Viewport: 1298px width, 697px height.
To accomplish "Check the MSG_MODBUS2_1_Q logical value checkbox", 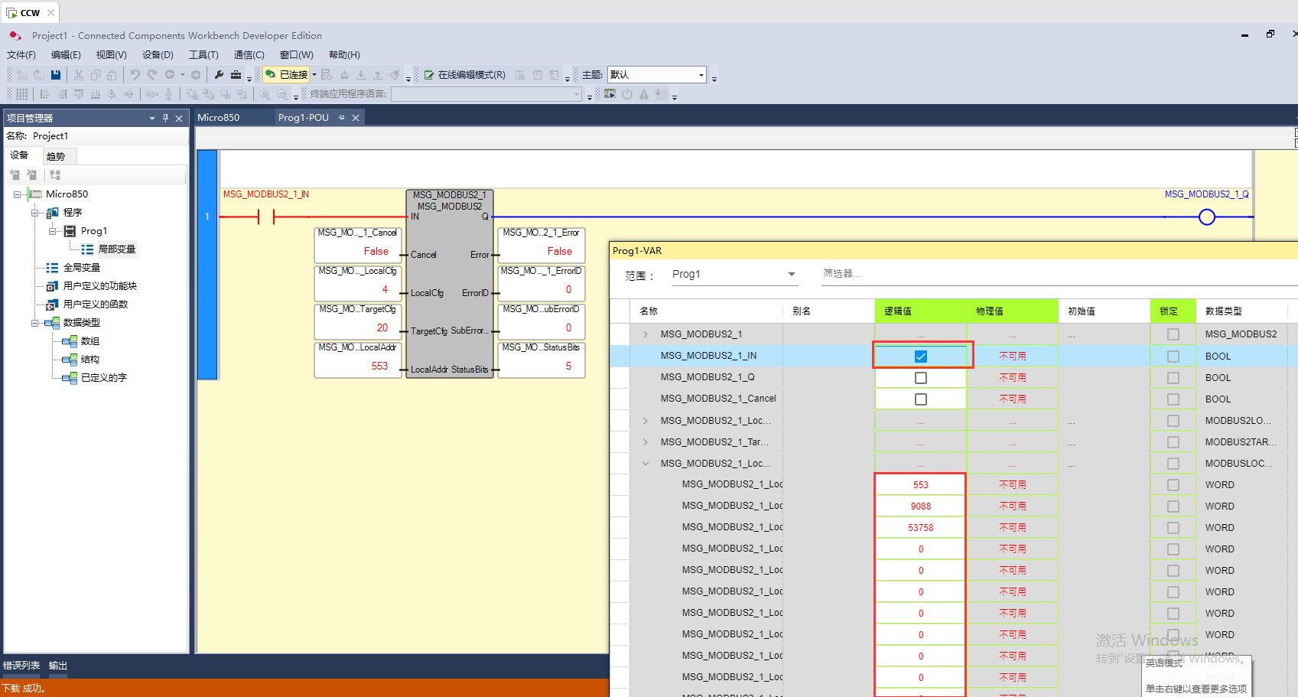I will [x=921, y=378].
